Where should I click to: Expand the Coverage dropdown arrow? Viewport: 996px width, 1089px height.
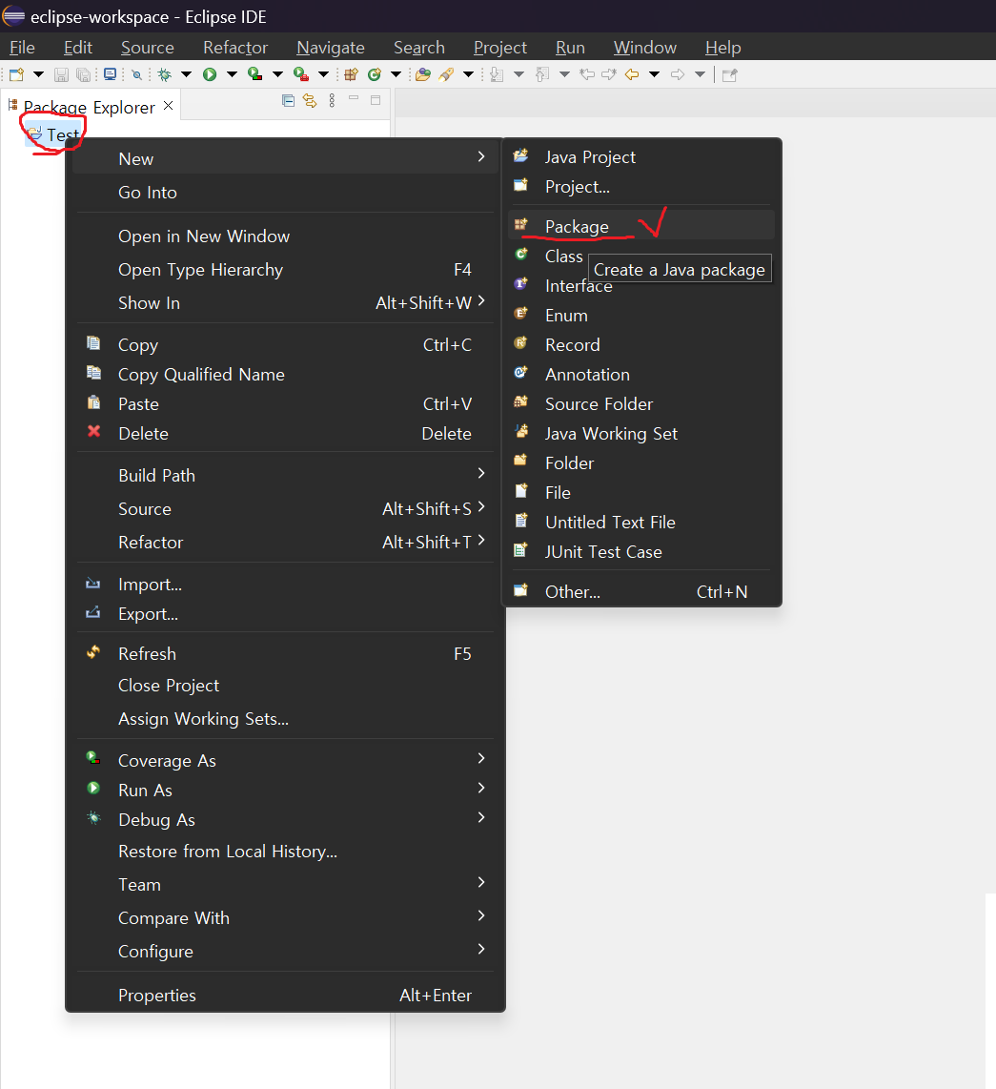coord(277,74)
